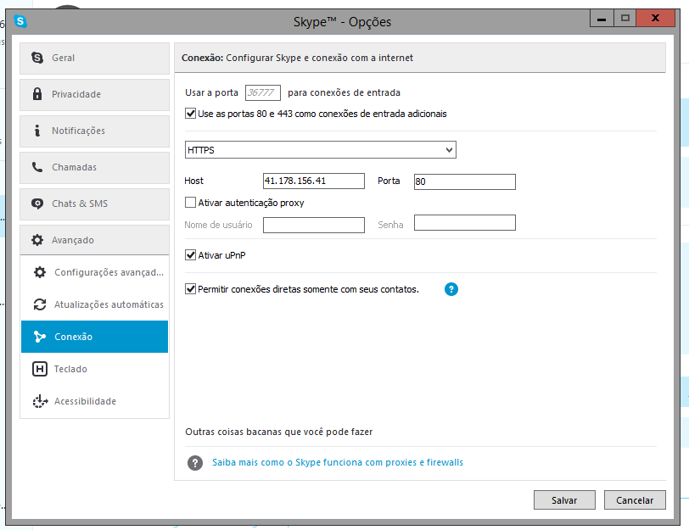This screenshot has width=689, height=530.
Task: Collapse the Avançado section
Action: pos(94,240)
